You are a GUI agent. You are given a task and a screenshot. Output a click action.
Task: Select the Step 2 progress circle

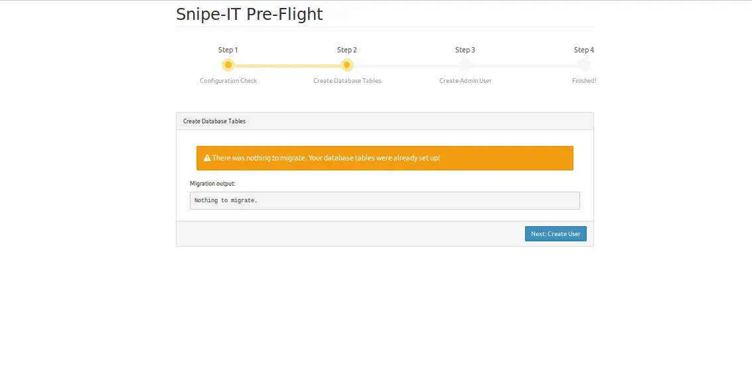[x=346, y=65]
